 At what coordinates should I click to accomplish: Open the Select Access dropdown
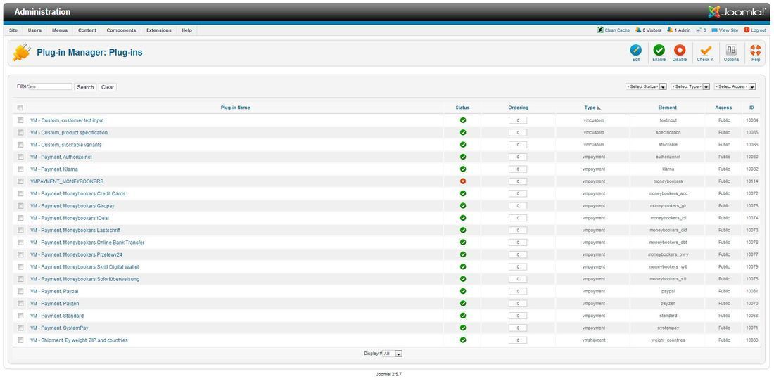[x=735, y=86]
